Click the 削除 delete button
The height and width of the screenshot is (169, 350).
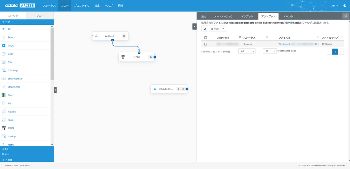click(x=215, y=29)
